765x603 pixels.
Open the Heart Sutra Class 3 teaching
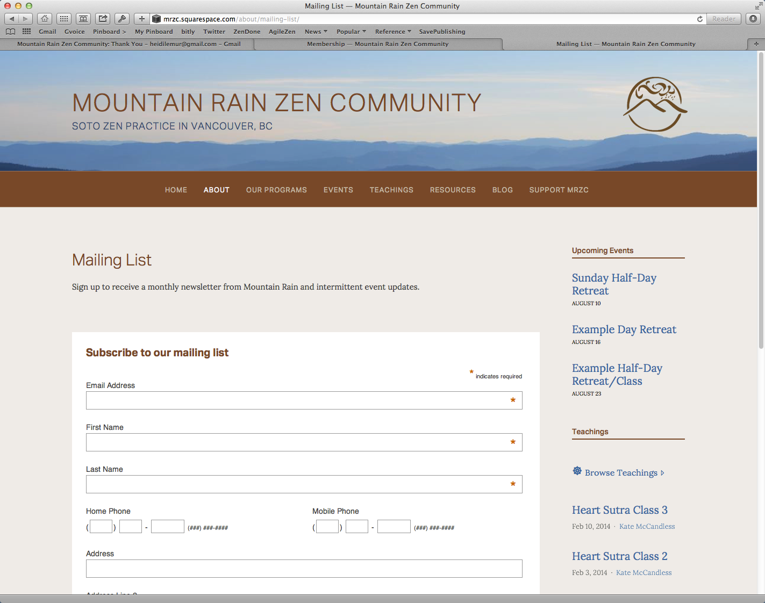click(620, 510)
